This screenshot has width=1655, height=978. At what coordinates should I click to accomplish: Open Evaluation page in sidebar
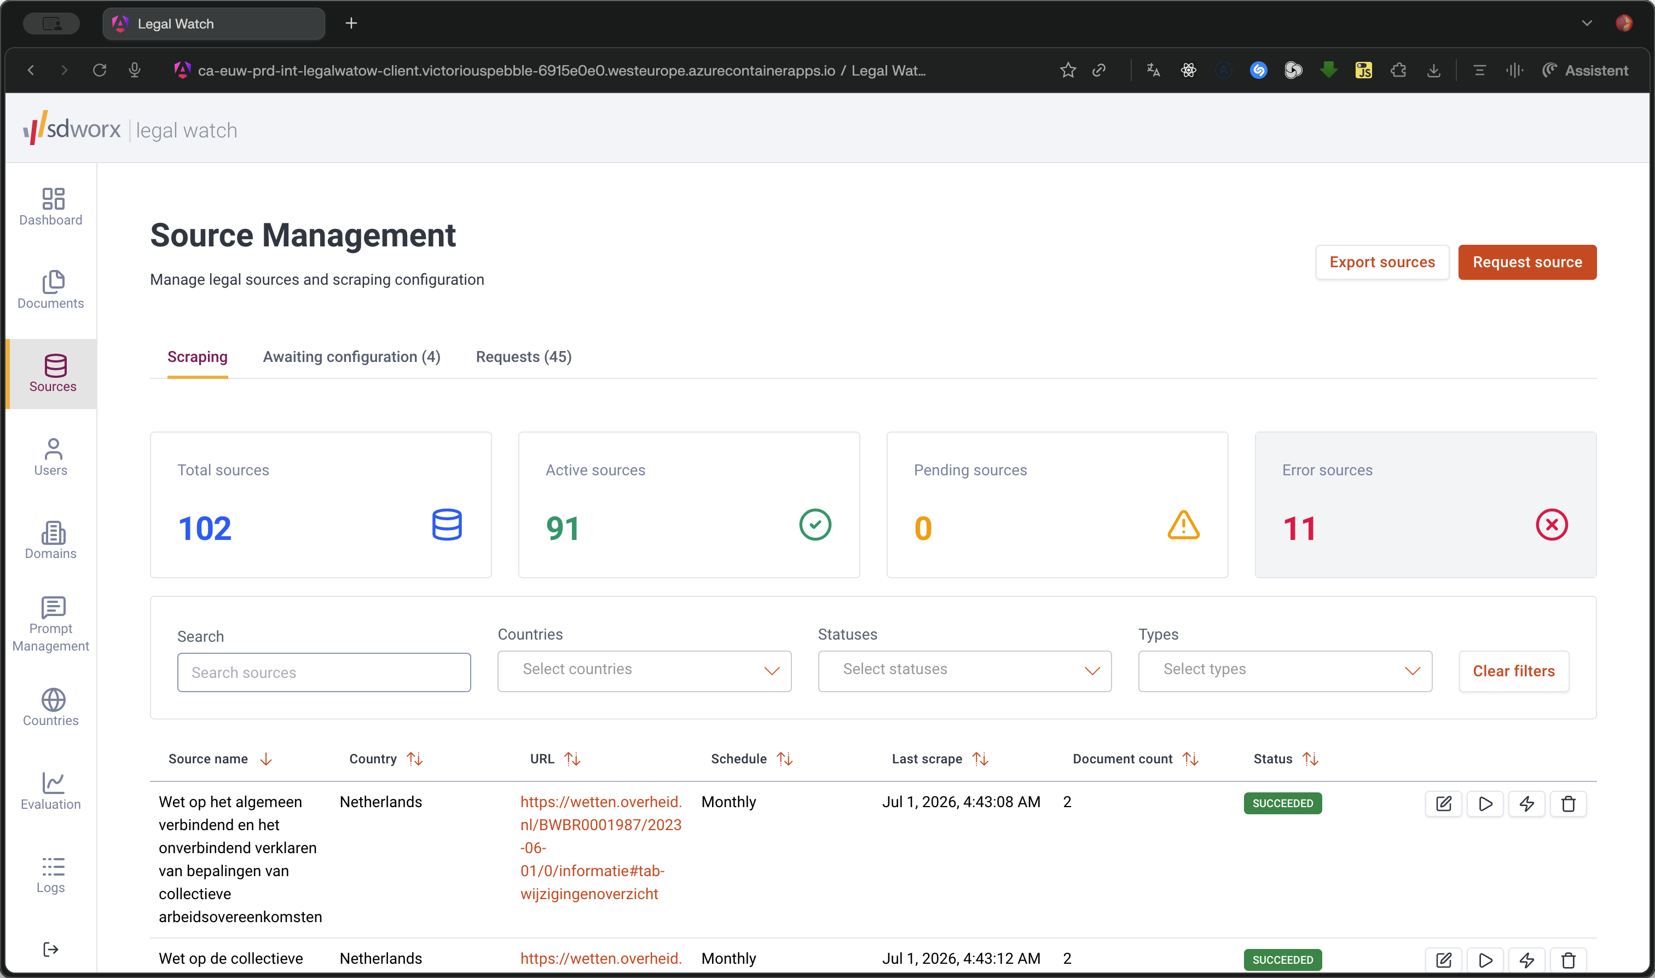point(51,791)
